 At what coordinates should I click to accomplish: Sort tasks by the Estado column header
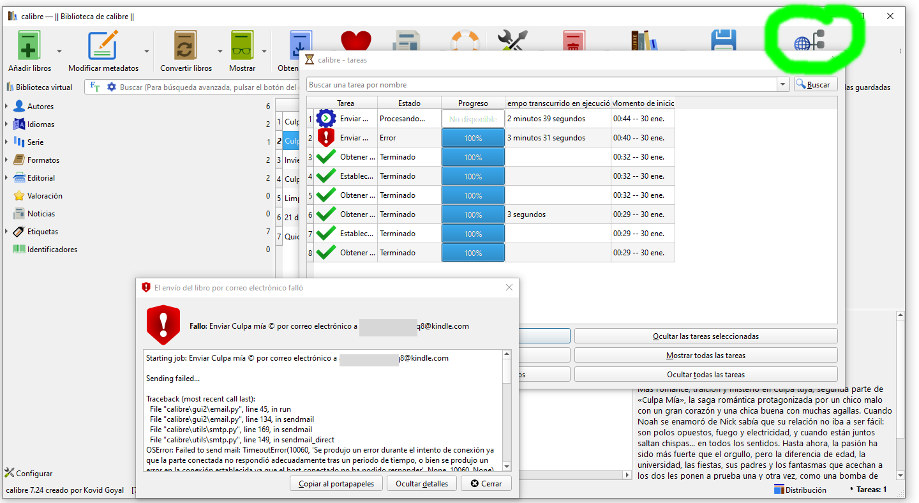409,103
